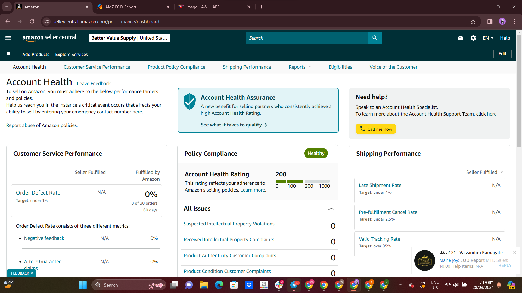
Task: Open the Late Shipment Rate link
Action: click(380, 185)
